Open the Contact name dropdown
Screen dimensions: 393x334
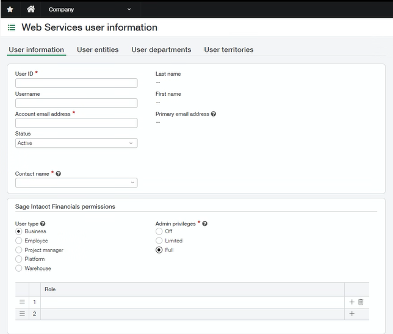coord(76,183)
